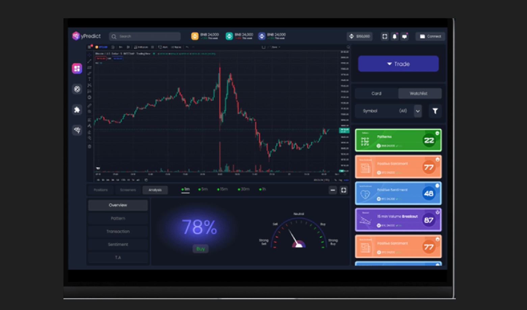
Task: Select the Overview menu item
Action: [x=118, y=205]
